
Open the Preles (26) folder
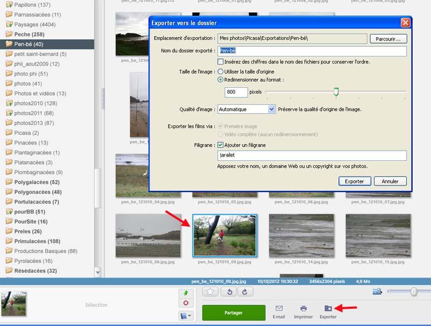[28, 231]
